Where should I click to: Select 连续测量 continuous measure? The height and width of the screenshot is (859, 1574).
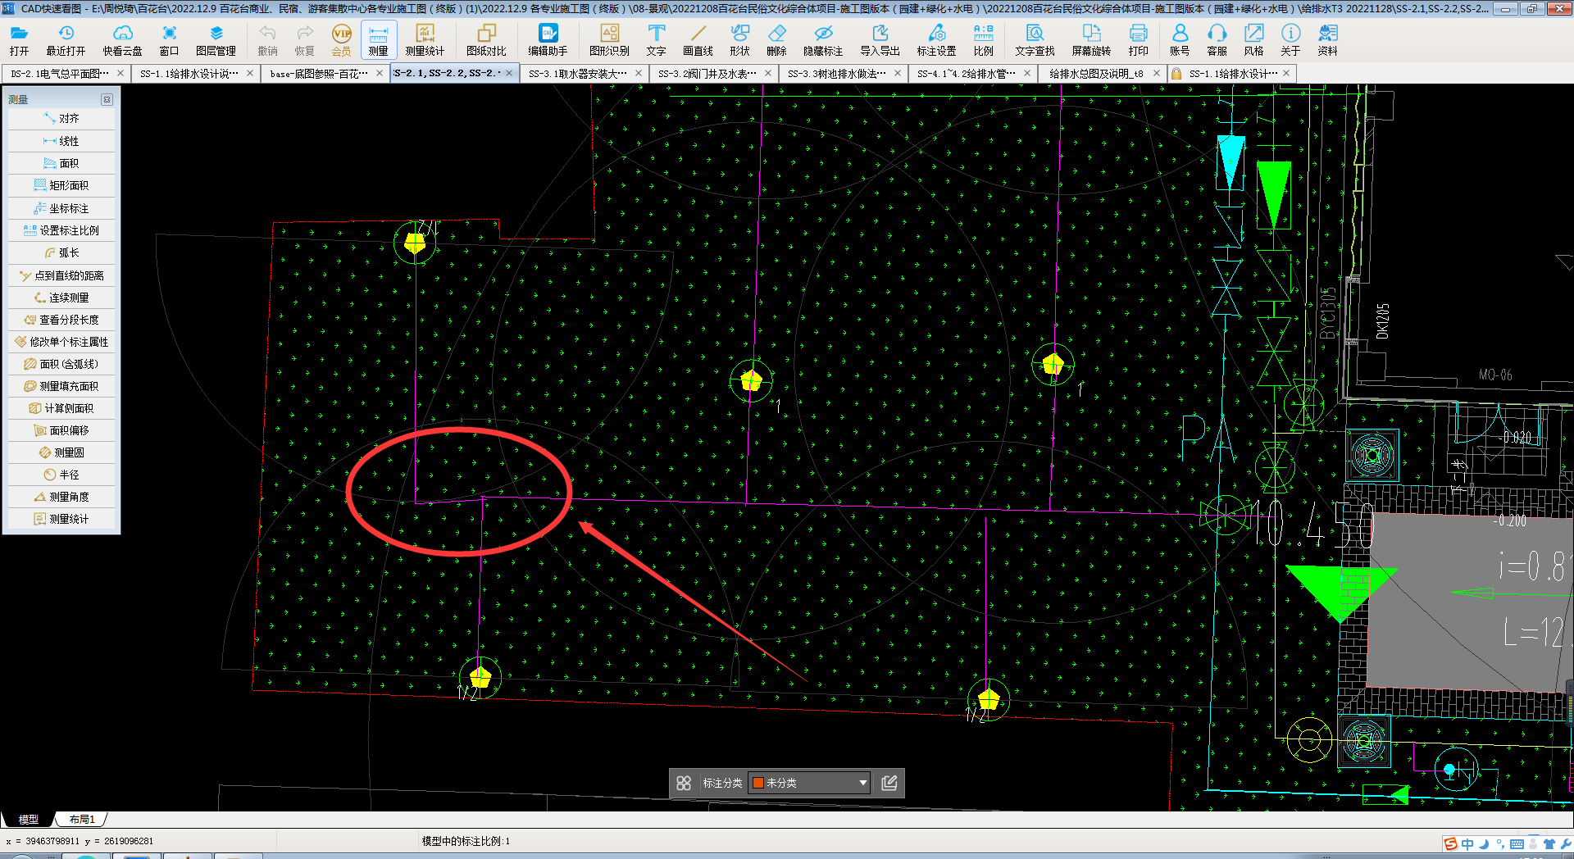coord(61,298)
